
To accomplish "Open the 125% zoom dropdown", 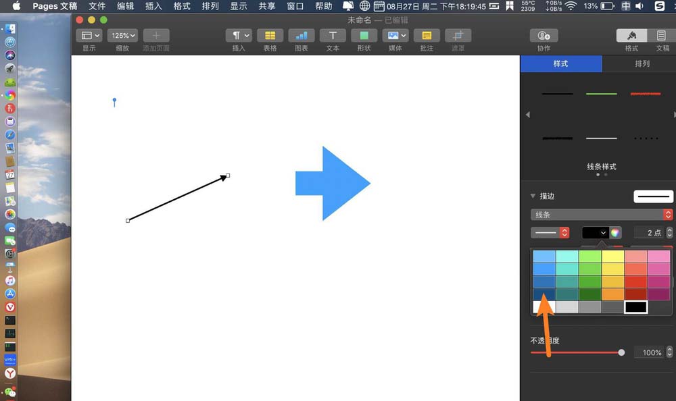I will pyautogui.click(x=123, y=35).
